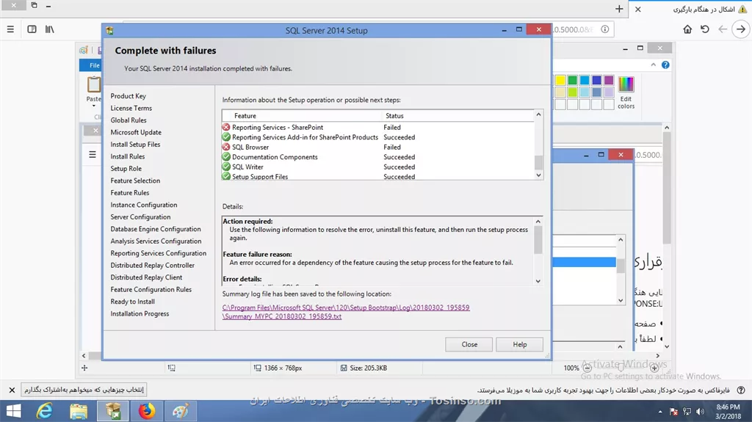
Task: Open a new Firefox tab with plus
Action: click(618, 9)
